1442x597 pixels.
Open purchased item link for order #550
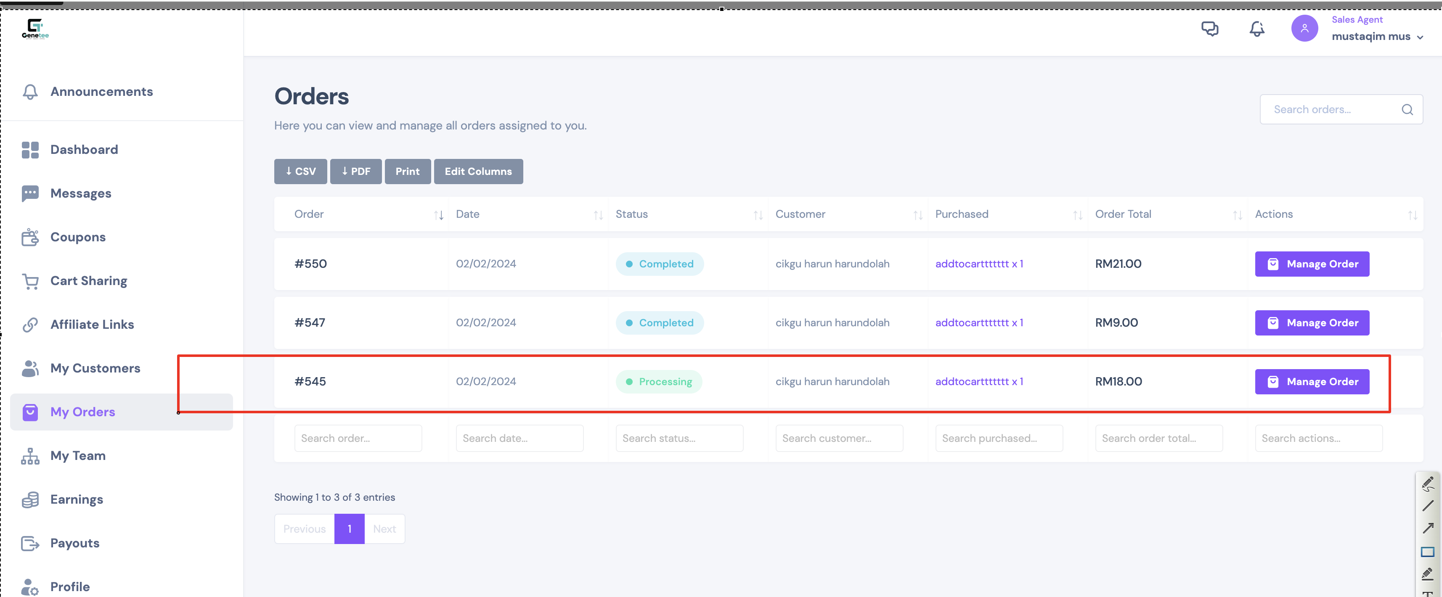[x=979, y=264]
